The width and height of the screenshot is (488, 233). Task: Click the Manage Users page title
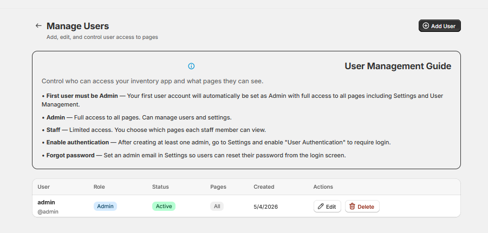(78, 26)
